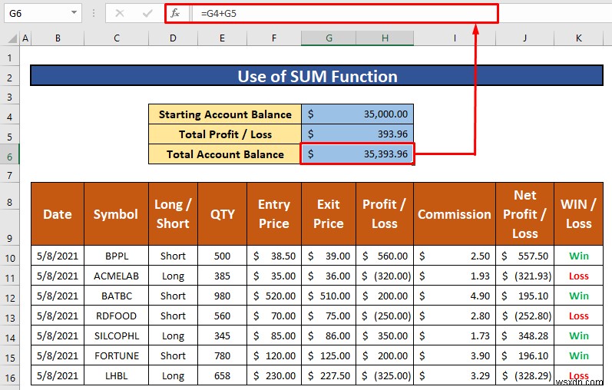Select the ACMELAB symbol cell
The height and width of the screenshot is (390, 612).
pos(116,276)
